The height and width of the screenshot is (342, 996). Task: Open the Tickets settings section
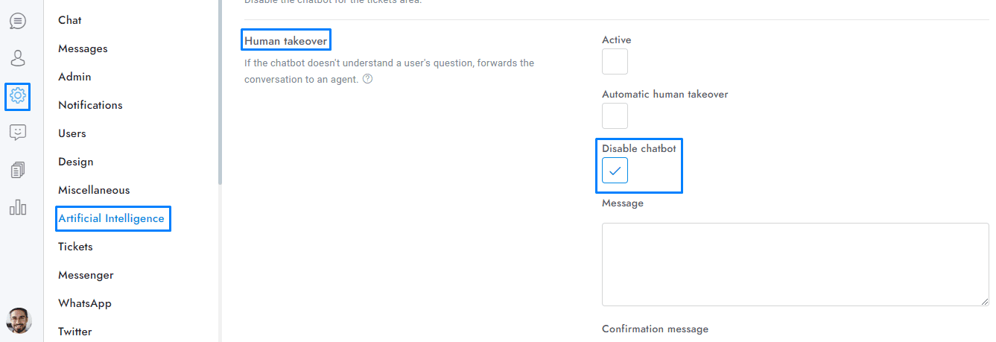75,247
